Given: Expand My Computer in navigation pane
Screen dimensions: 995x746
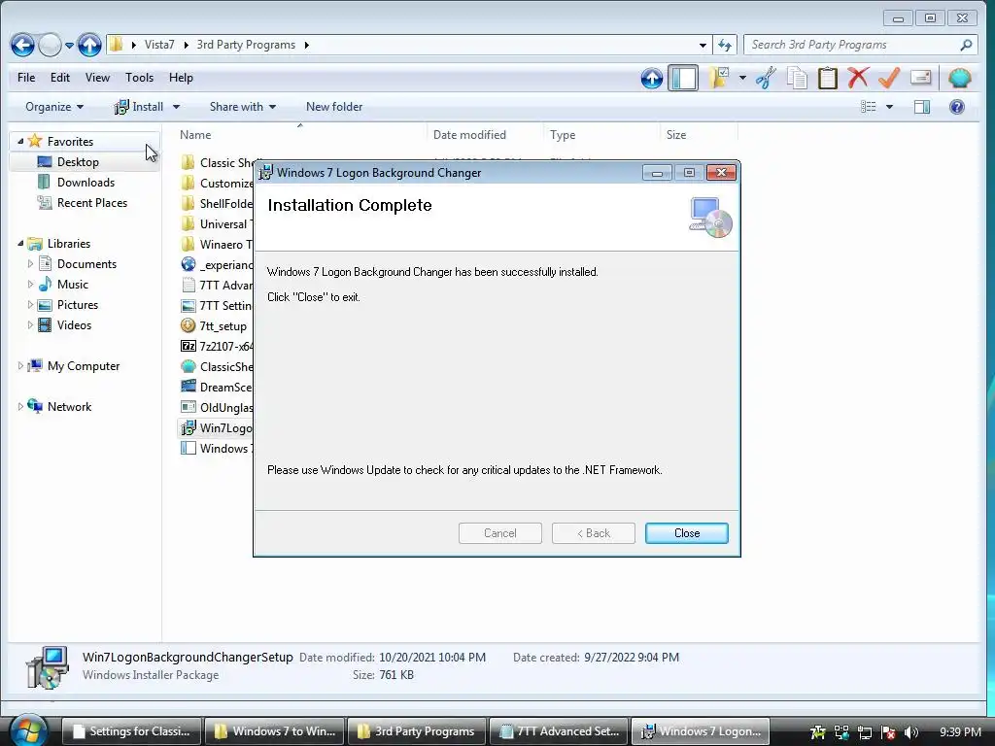Looking at the screenshot, I should coord(20,366).
